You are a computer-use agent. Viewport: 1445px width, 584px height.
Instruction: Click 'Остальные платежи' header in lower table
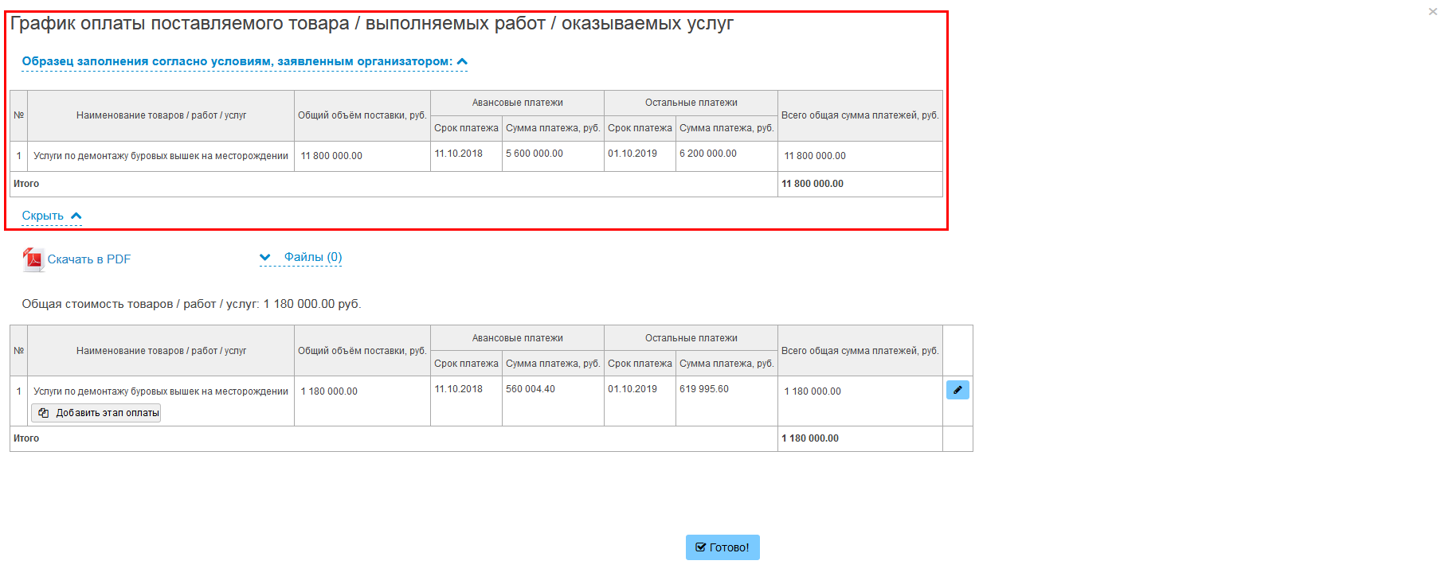click(x=691, y=338)
